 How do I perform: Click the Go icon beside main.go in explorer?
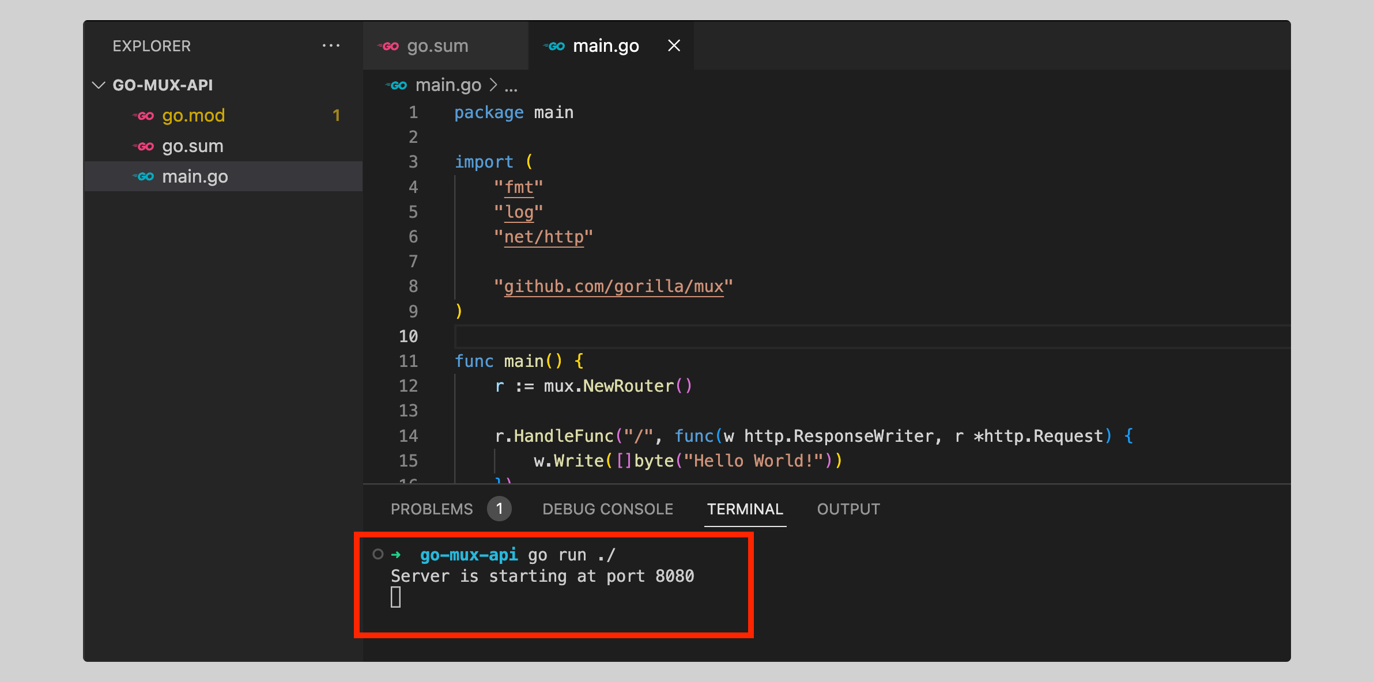pyautogui.click(x=144, y=176)
